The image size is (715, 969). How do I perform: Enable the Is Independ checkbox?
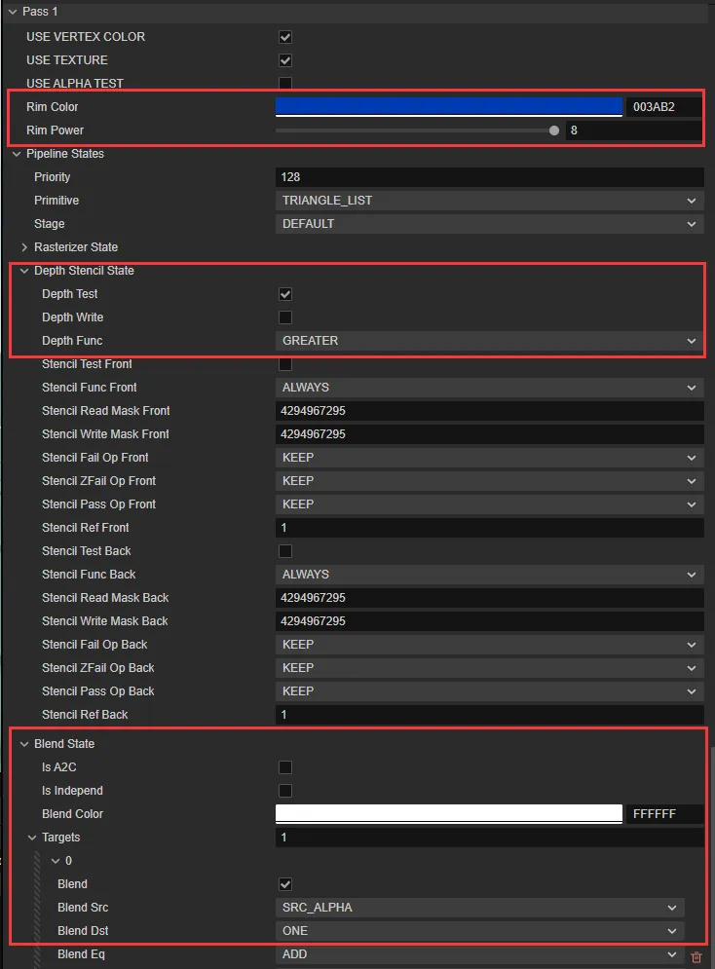(x=284, y=791)
